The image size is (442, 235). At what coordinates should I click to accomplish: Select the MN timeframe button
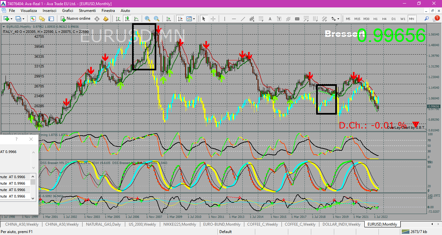[x=412, y=19]
